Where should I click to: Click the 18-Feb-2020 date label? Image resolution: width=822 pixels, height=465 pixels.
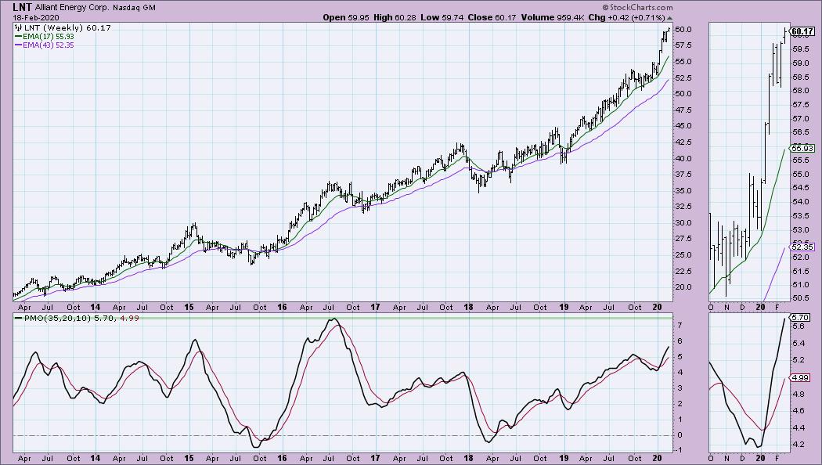pos(36,17)
